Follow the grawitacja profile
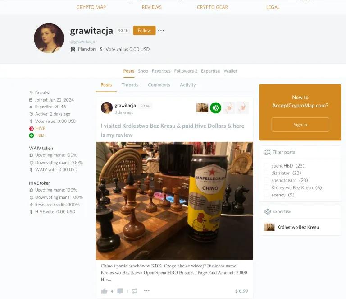346x299 pixels. pyautogui.click(x=144, y=31)
